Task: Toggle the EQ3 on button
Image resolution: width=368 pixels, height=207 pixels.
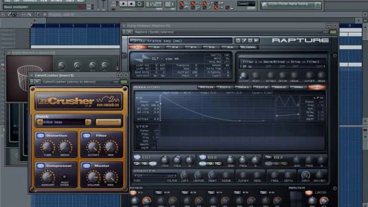Action: click(268, 157)
